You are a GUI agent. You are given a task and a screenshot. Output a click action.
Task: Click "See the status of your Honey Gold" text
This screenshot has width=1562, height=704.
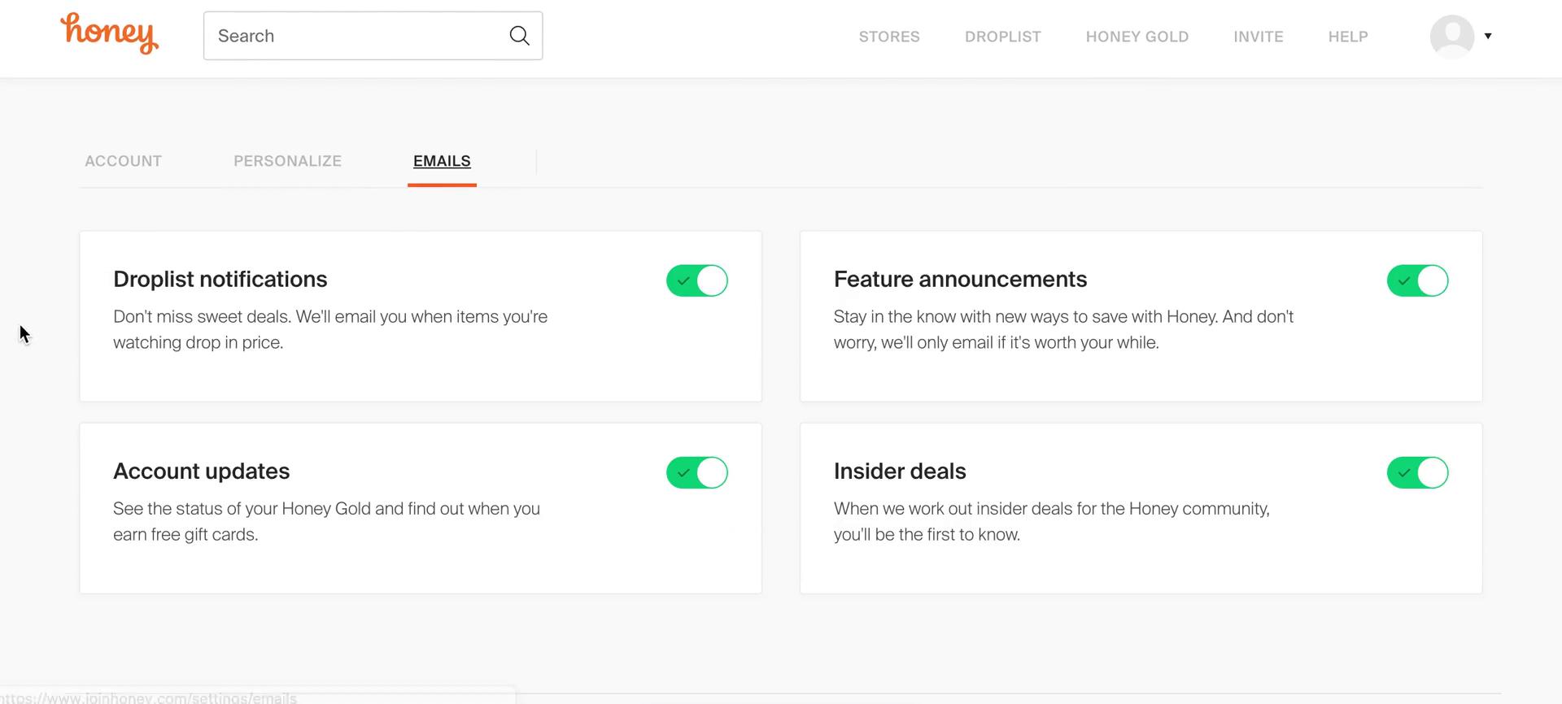(x=326, y=521)
